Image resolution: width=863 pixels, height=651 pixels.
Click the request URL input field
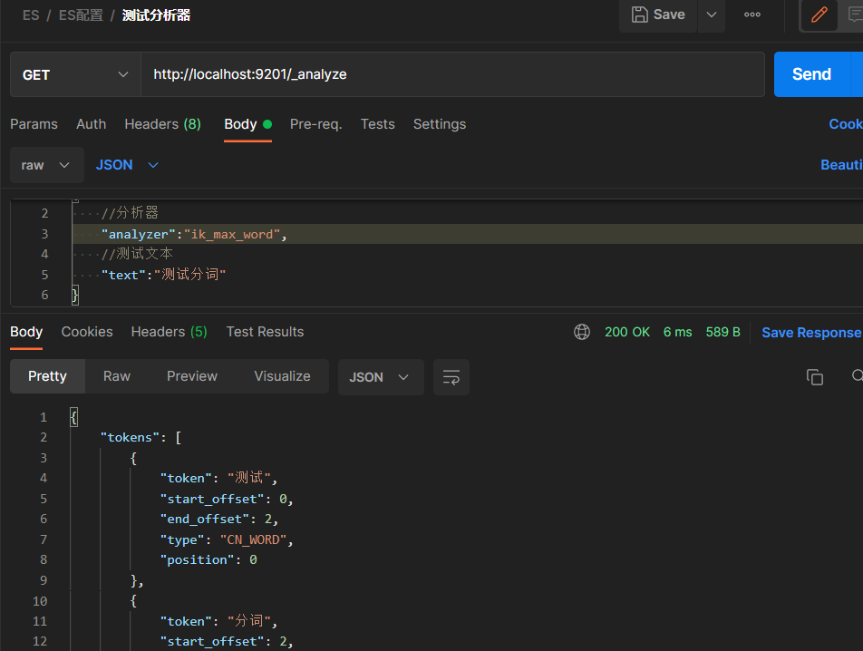click(452, 74)
